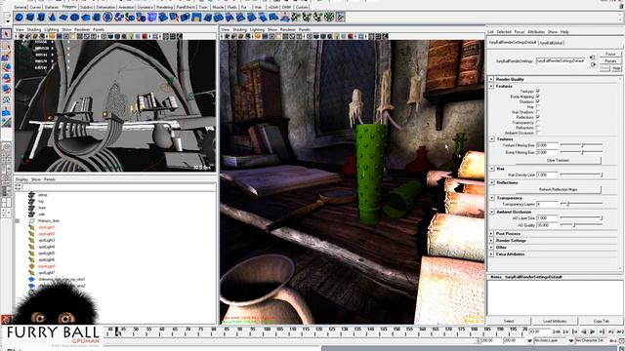The image size is (625, 351).
Task: Create a polygon cone from the shelf
Action: 52,18
